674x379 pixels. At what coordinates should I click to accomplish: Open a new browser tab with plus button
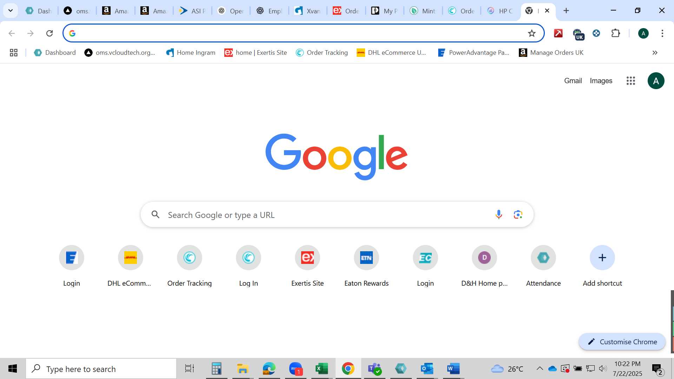[566, 11]
